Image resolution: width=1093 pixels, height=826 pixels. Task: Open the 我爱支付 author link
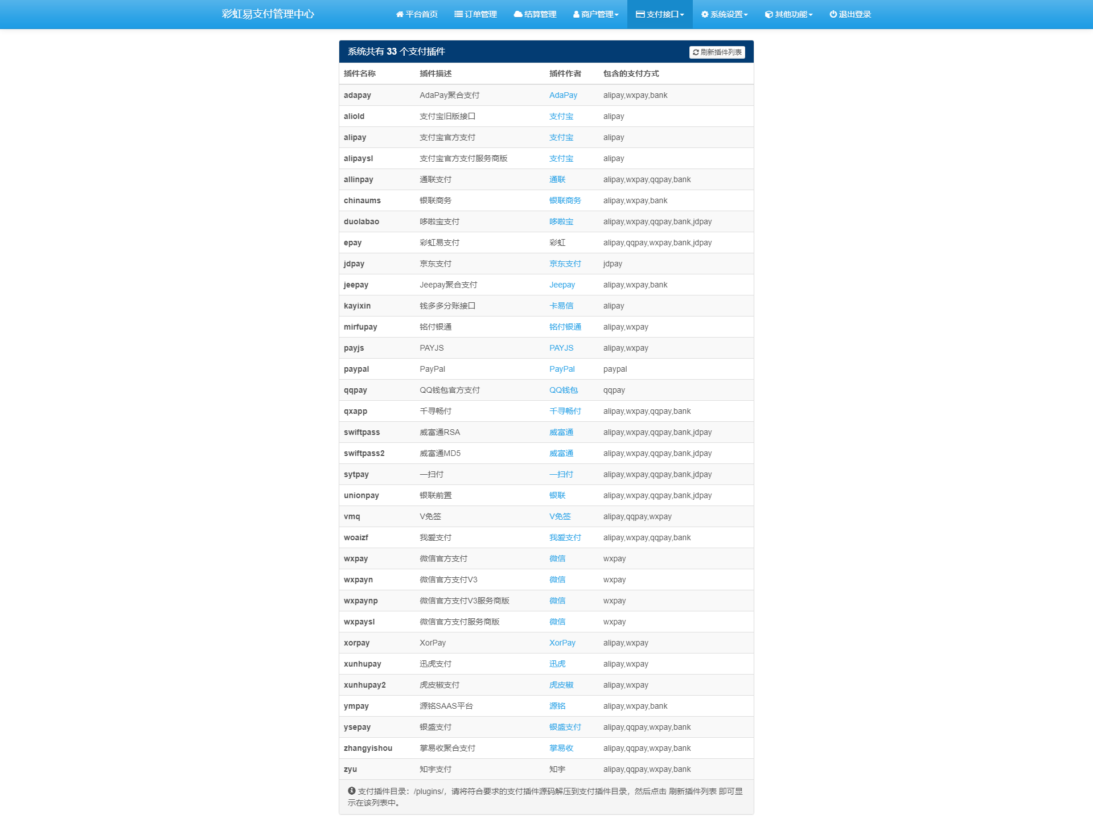tap(565, 537)
